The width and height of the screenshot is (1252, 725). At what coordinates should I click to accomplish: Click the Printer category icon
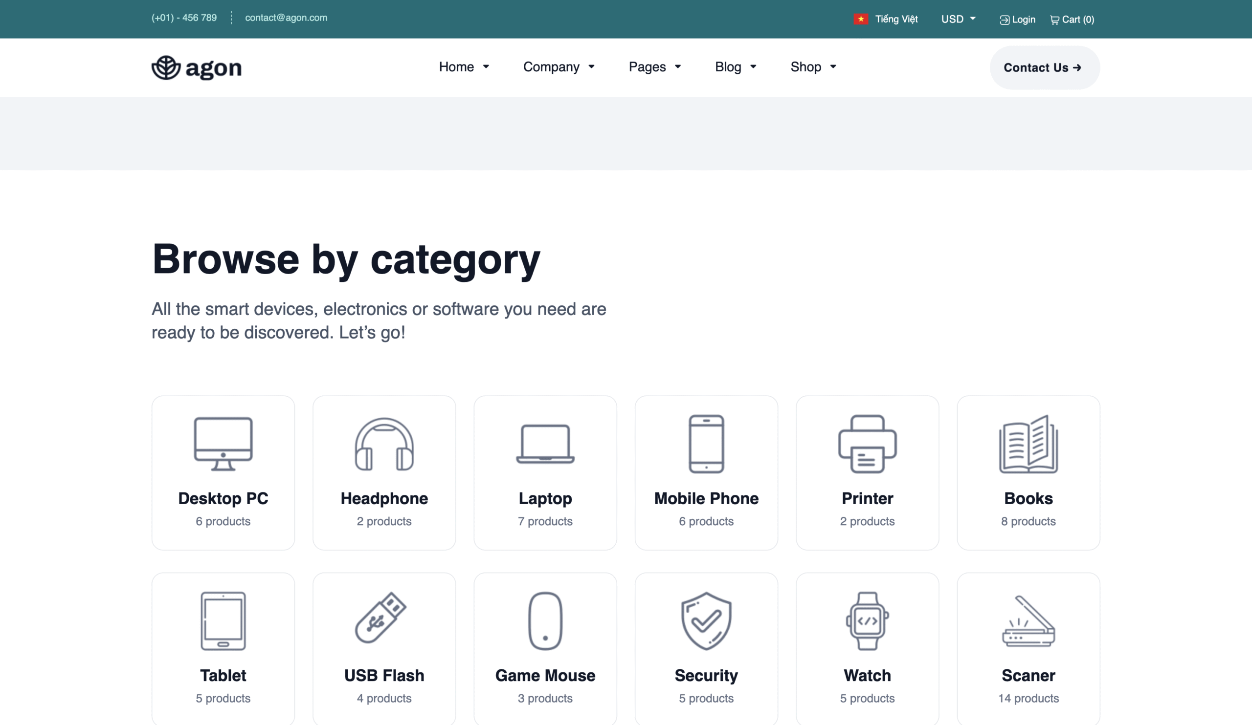(867, 443)
